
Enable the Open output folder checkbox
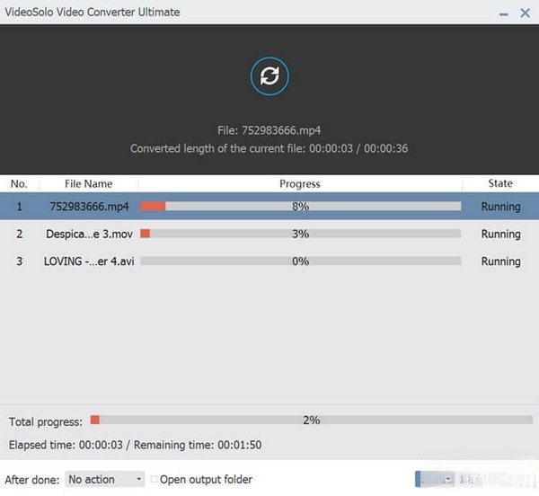pos(154,479)
